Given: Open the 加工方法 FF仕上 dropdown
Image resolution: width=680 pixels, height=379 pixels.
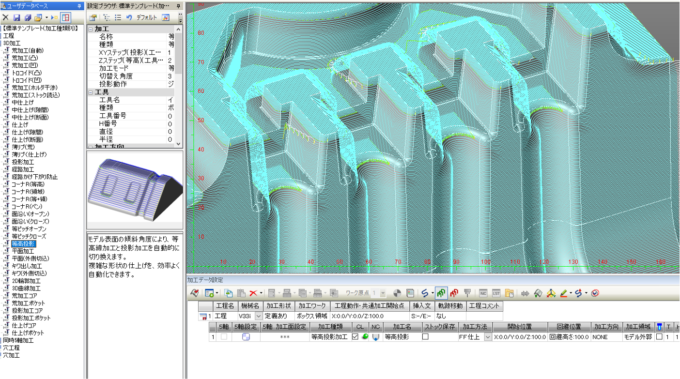Looking at the screenshot, I should click(x=488, y=337).
